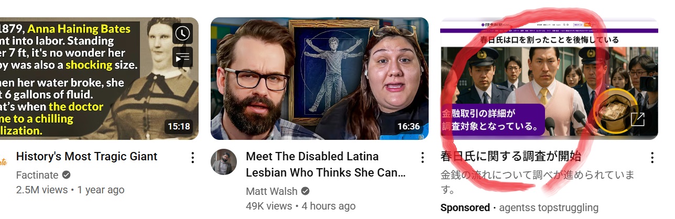Open the Matt Walsh video thumbnail
This screenshot has width=675, height=219.
click(x=320, y=79)
